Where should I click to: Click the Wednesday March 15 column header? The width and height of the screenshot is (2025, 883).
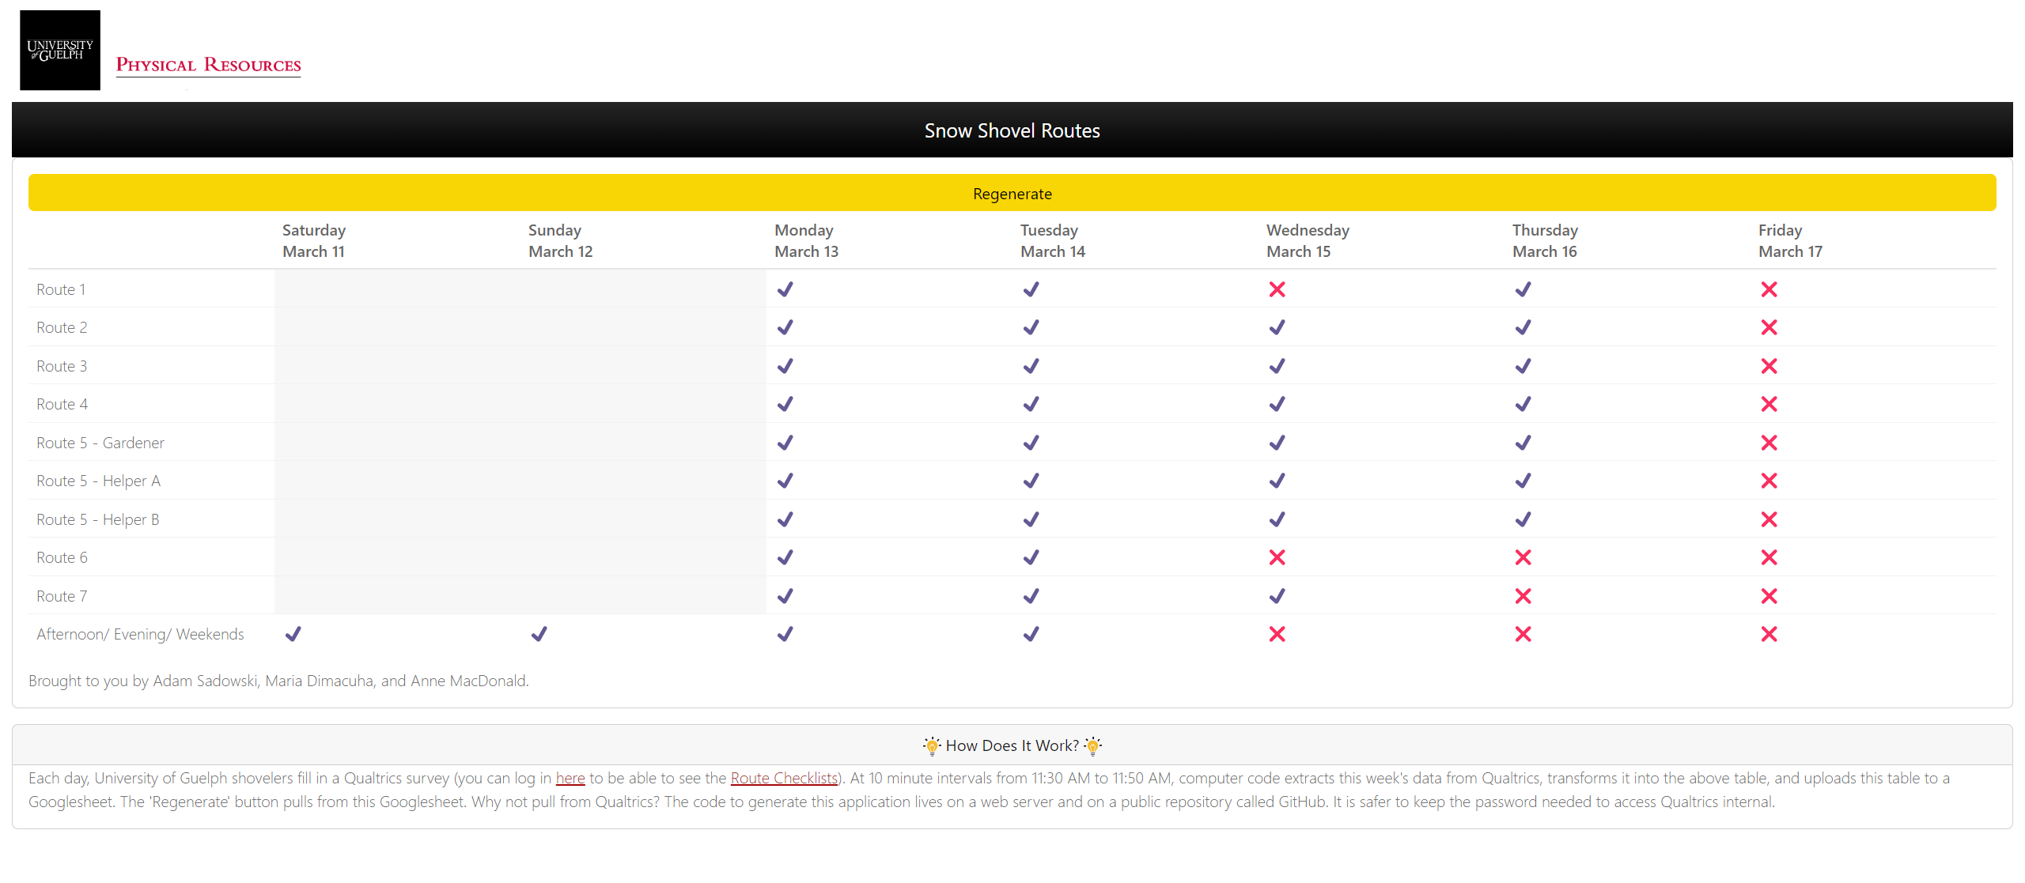point(1307,240)
